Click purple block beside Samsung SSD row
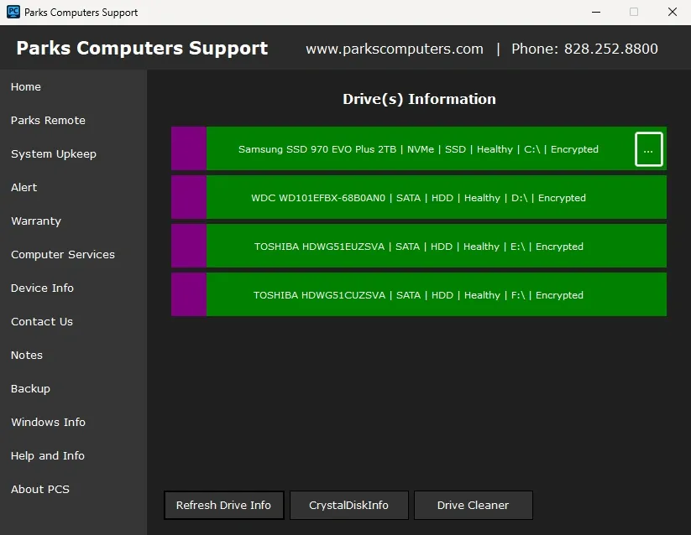691x535 pixels. point(189,148)
